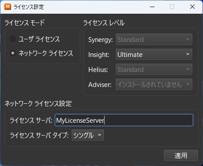
Task: Click the disabled maximize window button
Action: point(172,7)
